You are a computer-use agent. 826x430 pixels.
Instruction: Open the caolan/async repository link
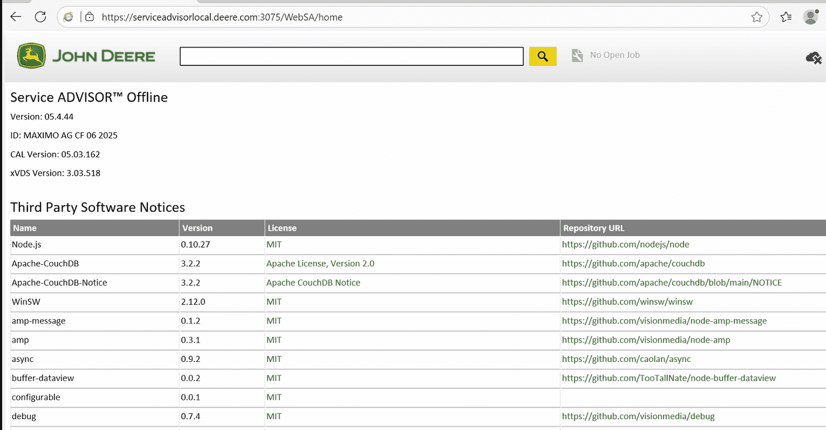[x=626, y=359]
